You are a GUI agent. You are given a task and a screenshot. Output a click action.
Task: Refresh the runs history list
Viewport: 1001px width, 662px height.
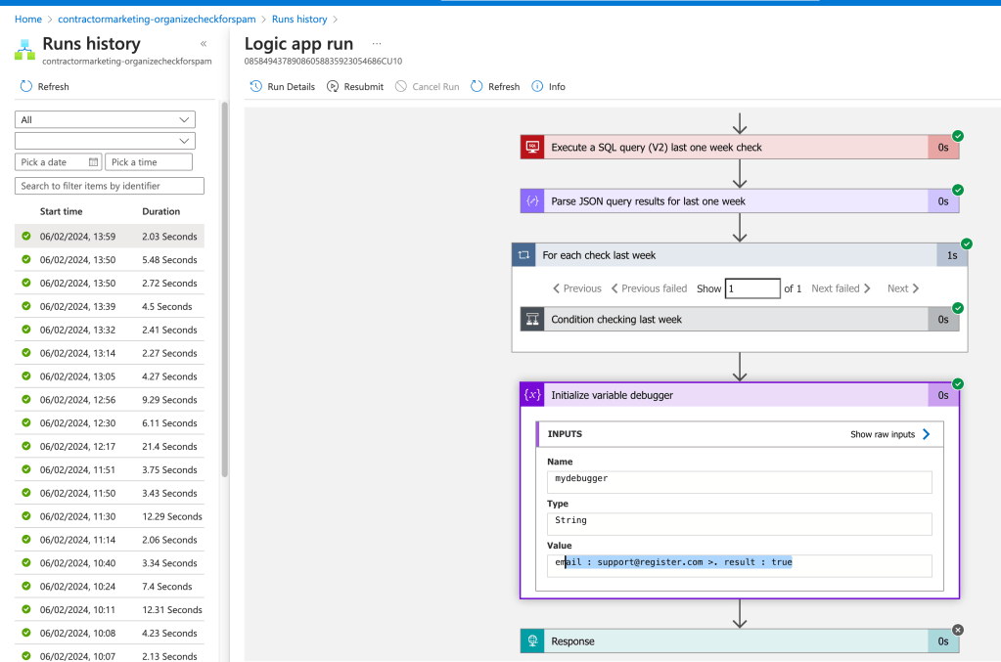45,86
